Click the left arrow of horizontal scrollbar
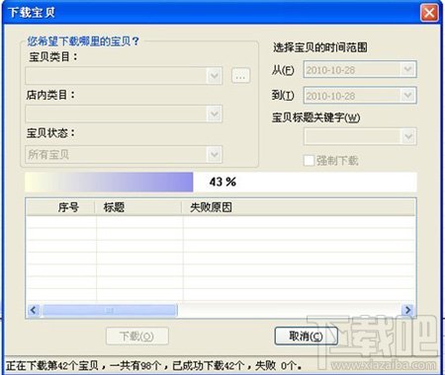445x375 pixels. (34, 310)
